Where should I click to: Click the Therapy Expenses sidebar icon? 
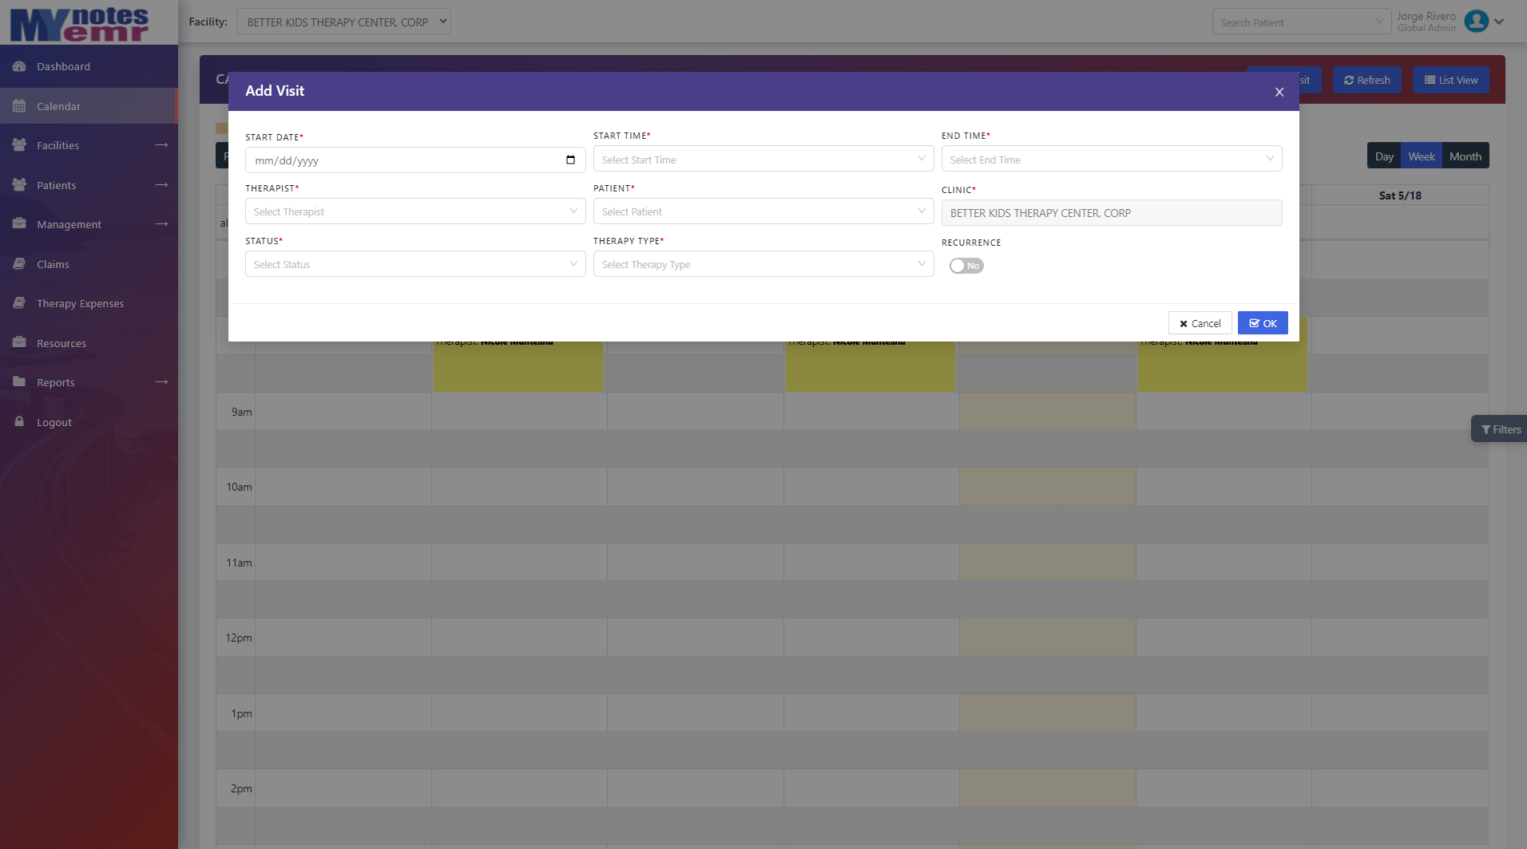coord(19,303)
